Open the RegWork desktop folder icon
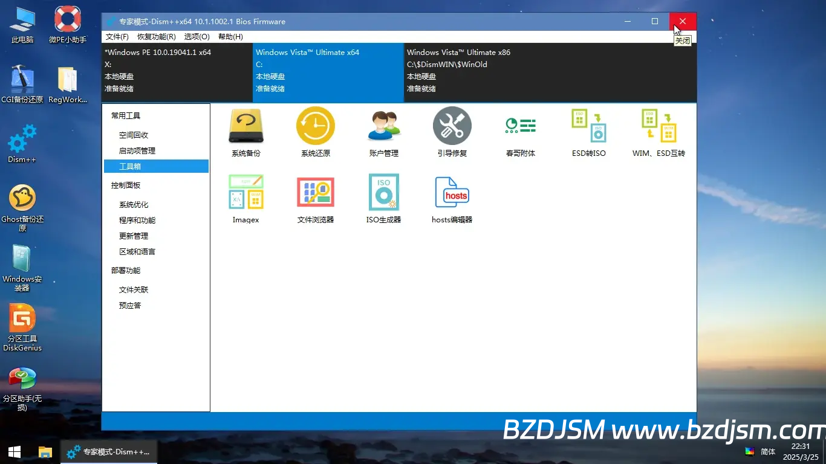This screenshot has width=826, height=464. (x=68, y=85)
